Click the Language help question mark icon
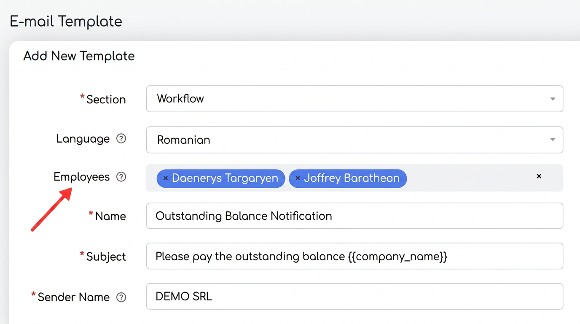 pos(121,139)
